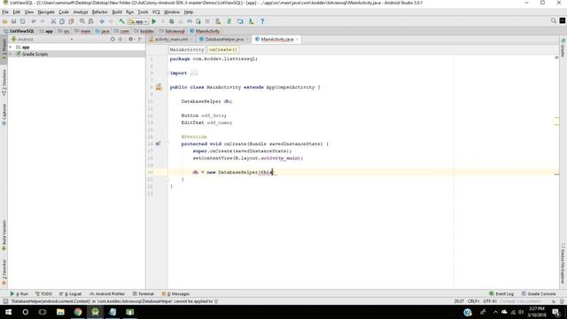Image resolution: width=567 pixels, height=319 pixels.
Task: Click the SDK Manager download icon
Action: (x=251, y=21)
